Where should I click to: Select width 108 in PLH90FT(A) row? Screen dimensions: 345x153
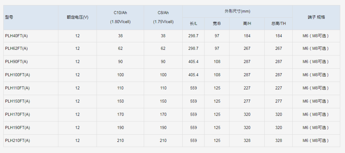(217, 62)
